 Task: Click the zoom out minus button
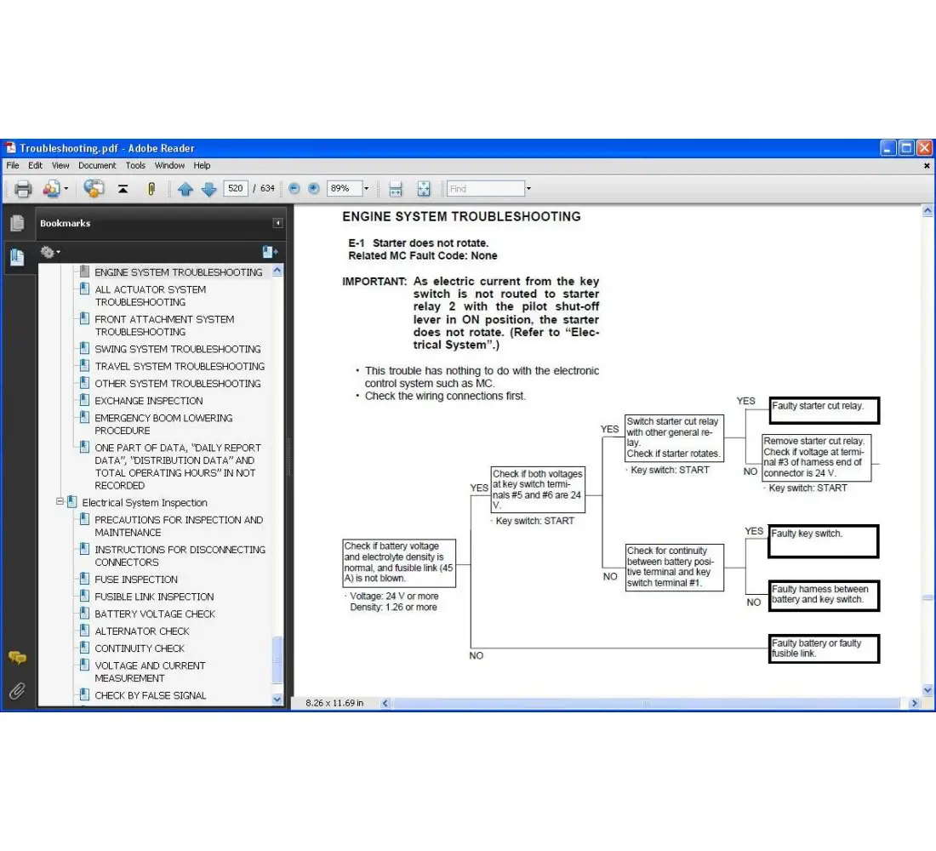coord(294,189)
